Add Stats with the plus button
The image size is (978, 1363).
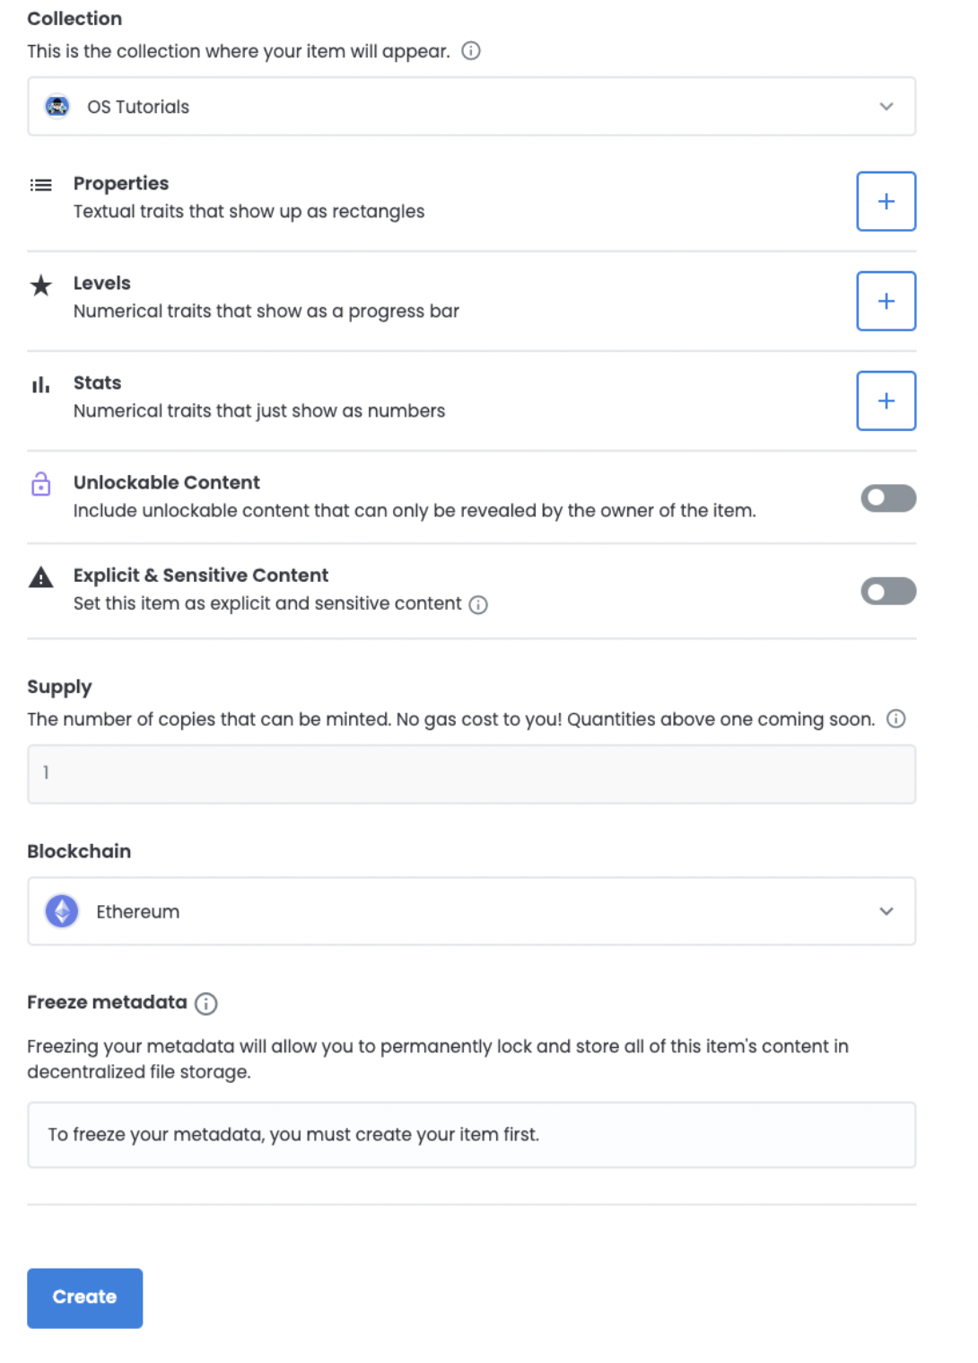point(886,400)
